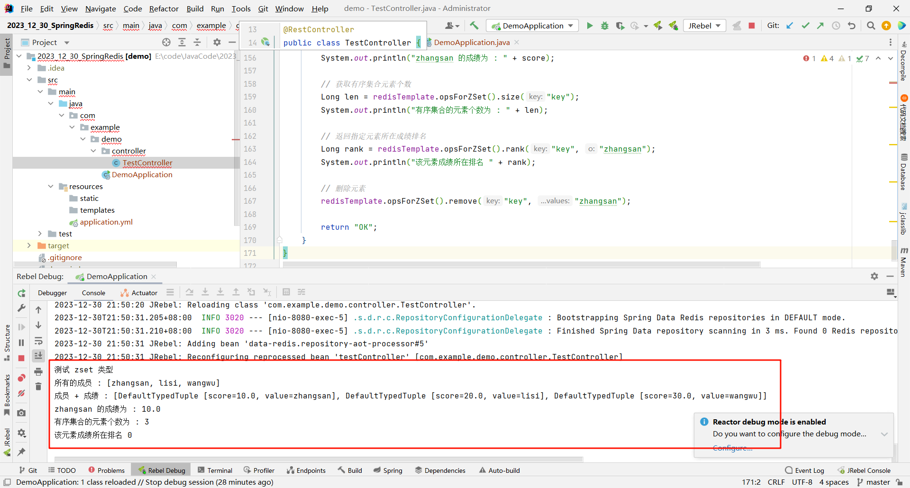The image size is (910, 488).
Task: Click Evaluate Expression calculator icon
Action: (x=286, y=292)
